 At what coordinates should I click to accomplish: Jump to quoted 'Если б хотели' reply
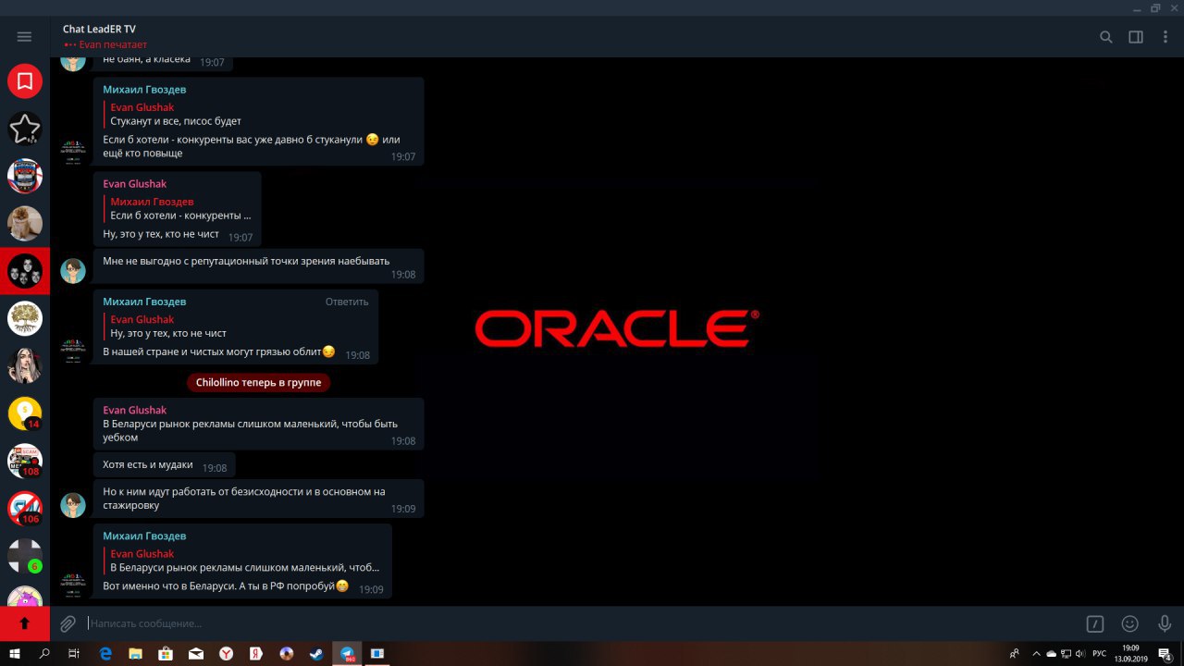click(179, 208)
